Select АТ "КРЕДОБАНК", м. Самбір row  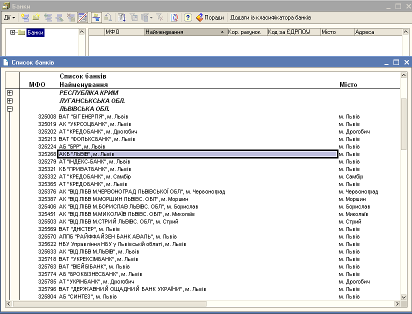(x=209, y=176)
